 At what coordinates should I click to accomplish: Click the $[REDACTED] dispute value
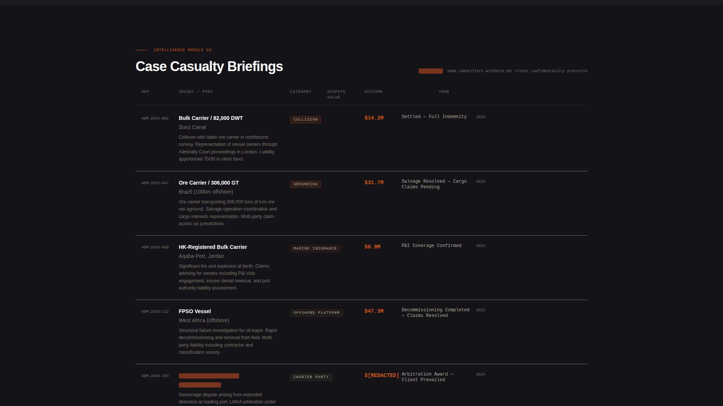click(x=381, y=375)
